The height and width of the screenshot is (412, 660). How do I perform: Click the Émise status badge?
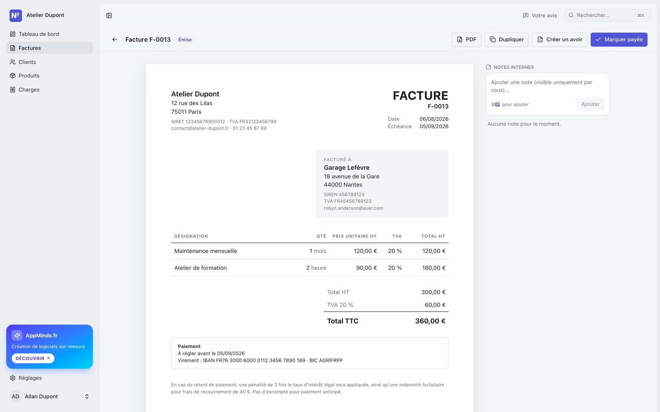click(185, 40)
